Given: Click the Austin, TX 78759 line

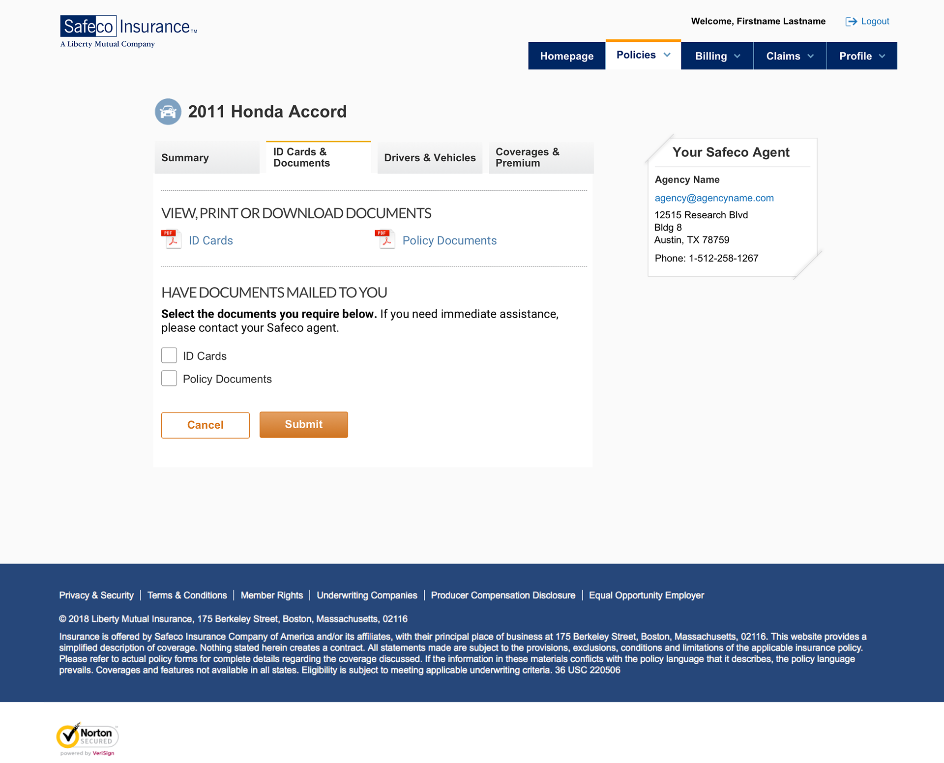Looking at the screenshot, I should 692,240.
